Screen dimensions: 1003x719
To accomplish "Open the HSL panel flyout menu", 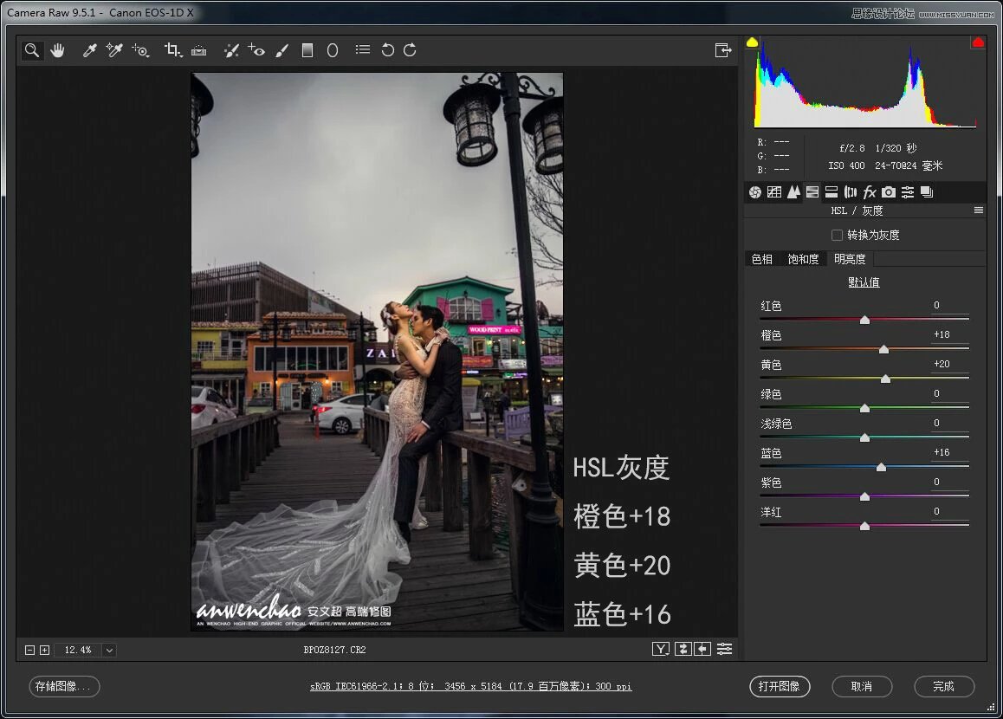I will pyautogui.click(x=978, y=211).
